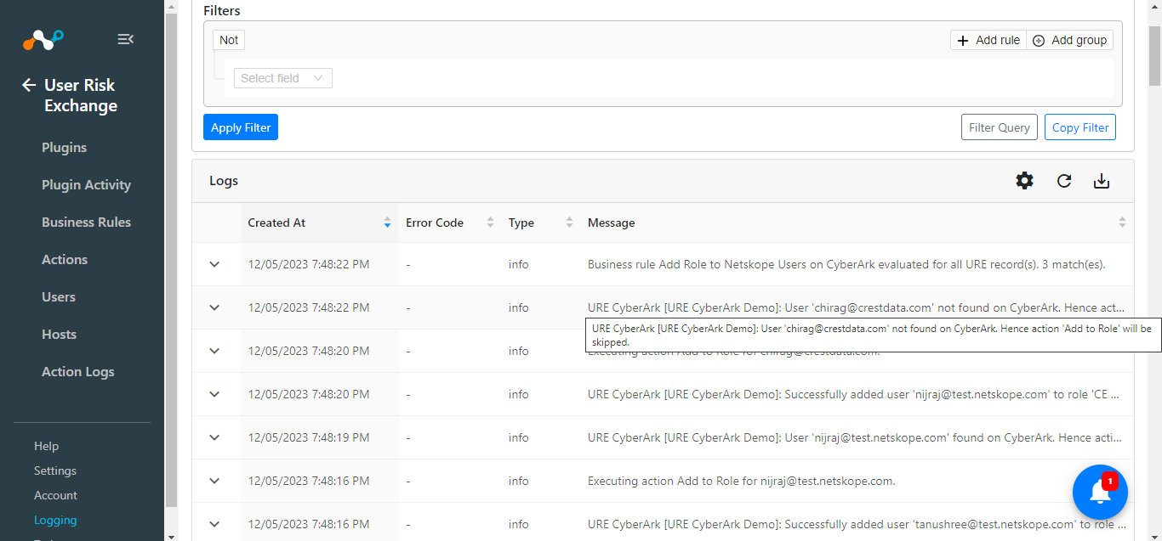Open Settings in the sidebar

click(55, 471)
